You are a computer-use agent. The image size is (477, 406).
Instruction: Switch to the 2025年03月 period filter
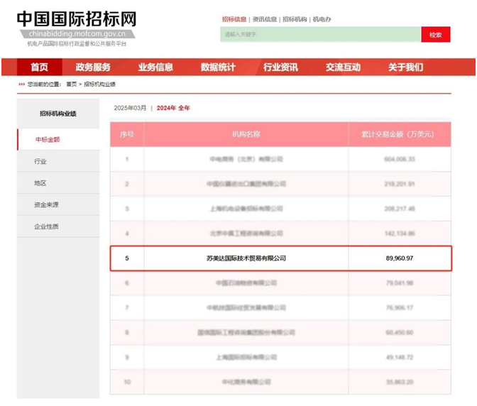pos(130,108)
